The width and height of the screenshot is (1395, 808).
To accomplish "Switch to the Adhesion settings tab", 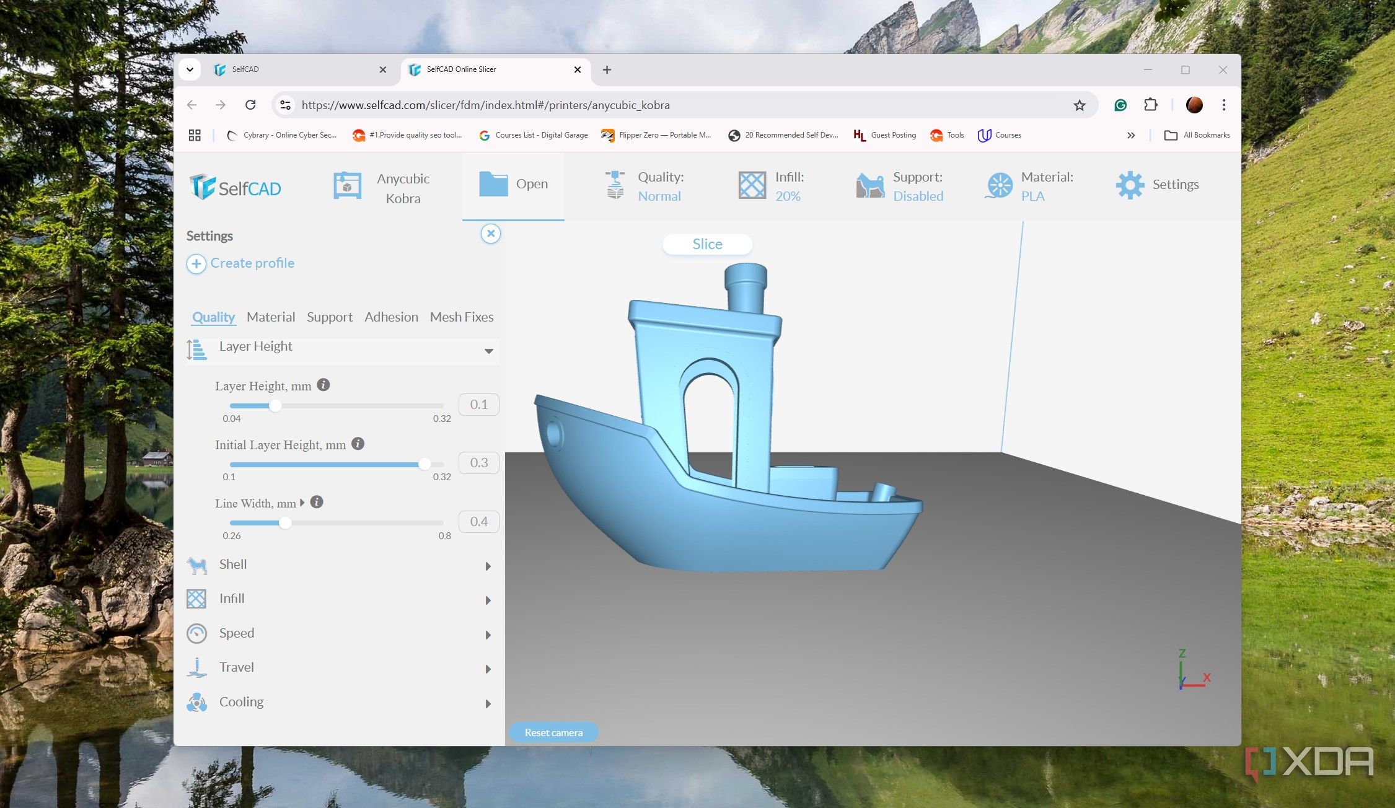I will click(x=391, y=317).
